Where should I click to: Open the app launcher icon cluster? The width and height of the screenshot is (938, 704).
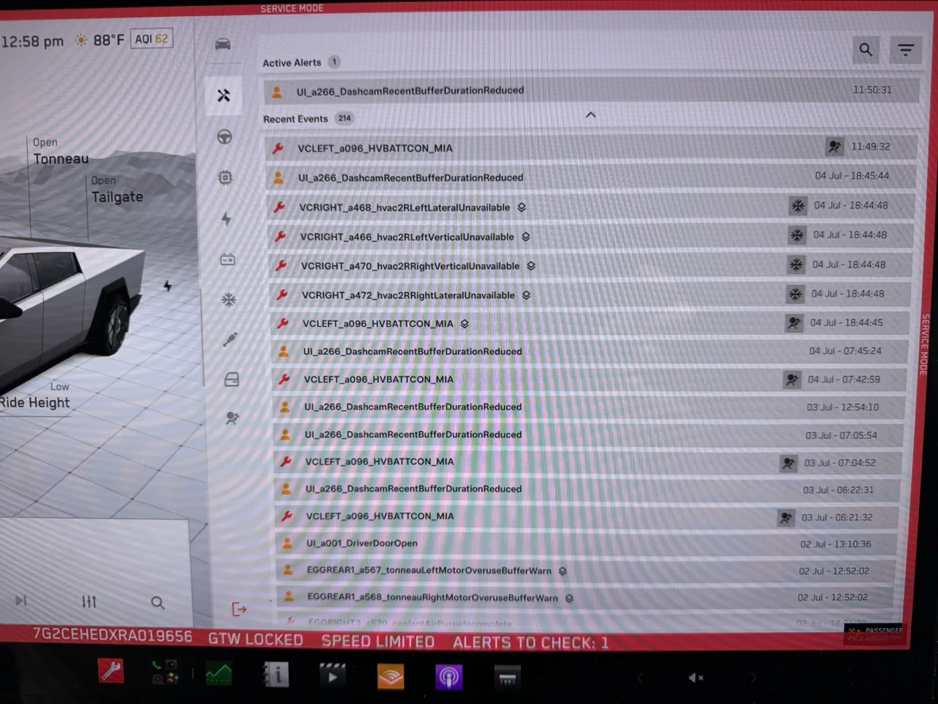165,672
